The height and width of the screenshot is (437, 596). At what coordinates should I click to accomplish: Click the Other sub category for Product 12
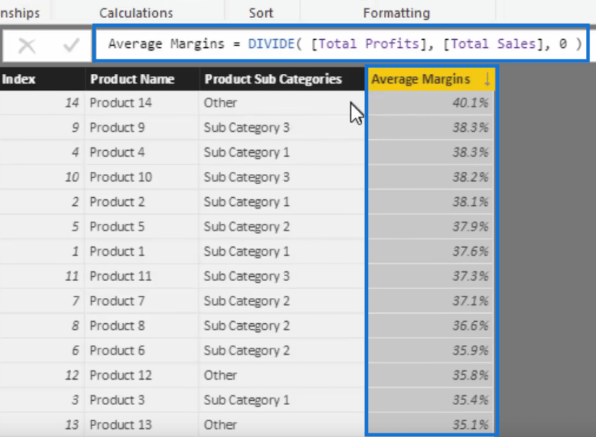tap(220, 375)
